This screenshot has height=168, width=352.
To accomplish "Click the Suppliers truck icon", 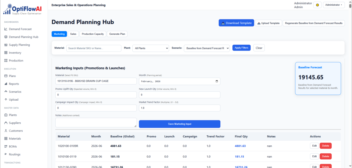I will coord(6,123).
